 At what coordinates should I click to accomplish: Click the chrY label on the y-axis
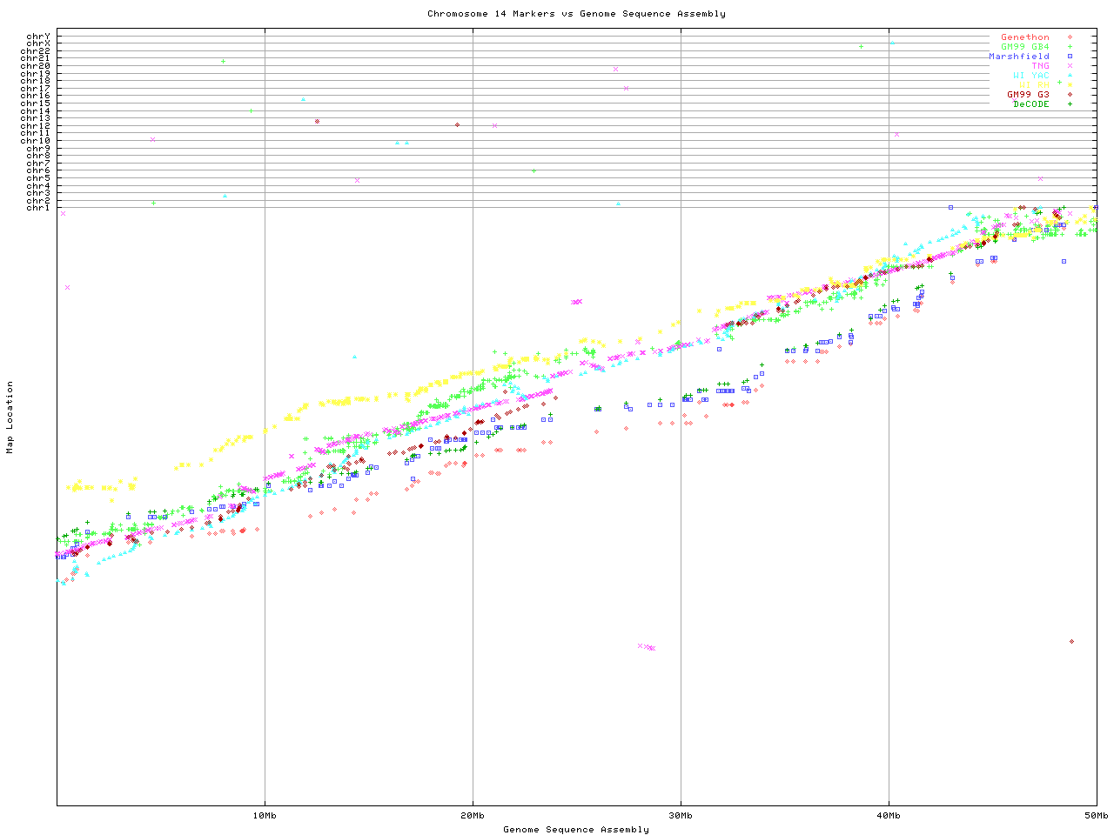pos(38,37)
